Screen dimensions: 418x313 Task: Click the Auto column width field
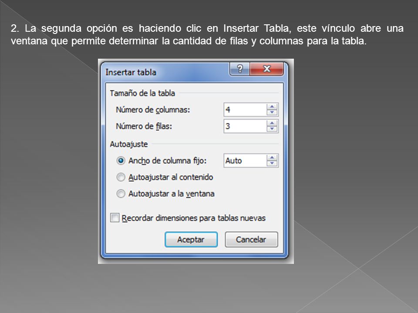pos(245,161)
